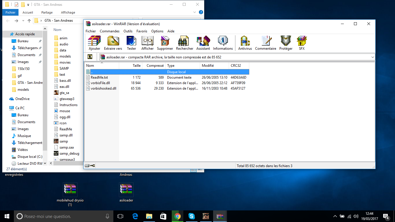Click the WinRAR icon in the taskbar

(220, 216)
